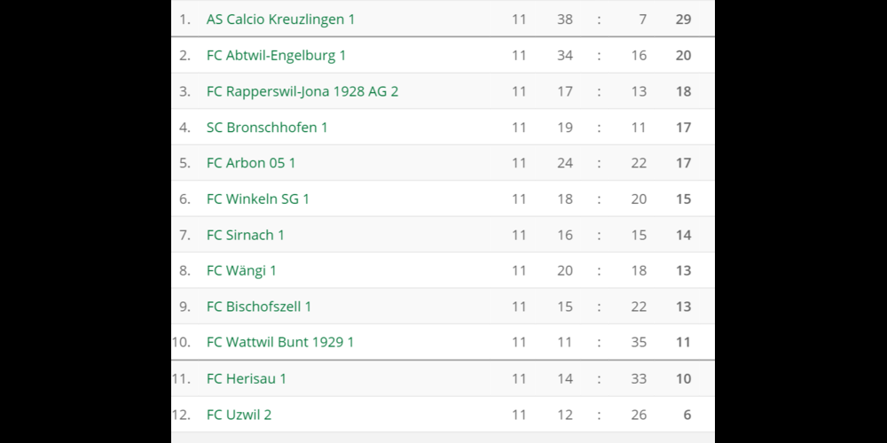
Task: Select the FC Wängi 1 link
Action: 241,270
